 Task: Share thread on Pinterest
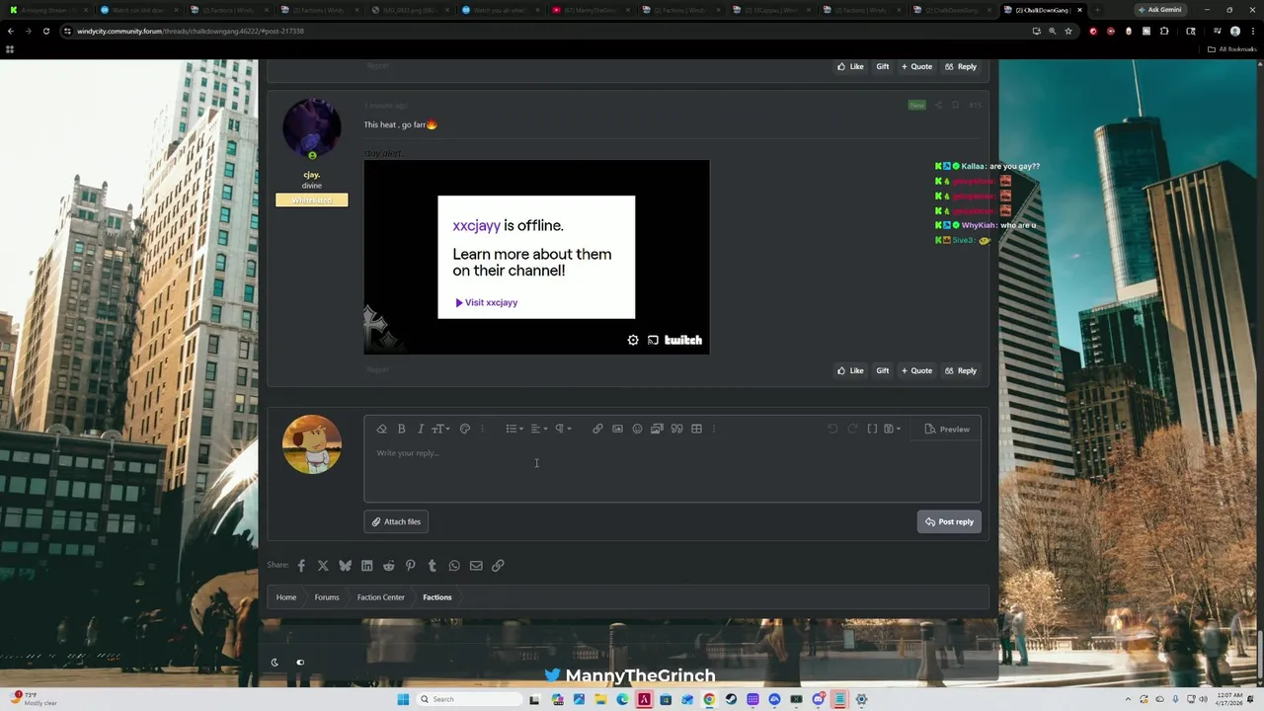click(410, 566)
